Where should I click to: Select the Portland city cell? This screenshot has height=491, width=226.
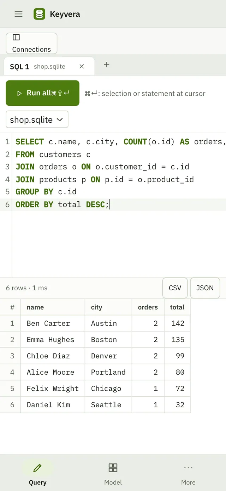coord(108,372)
